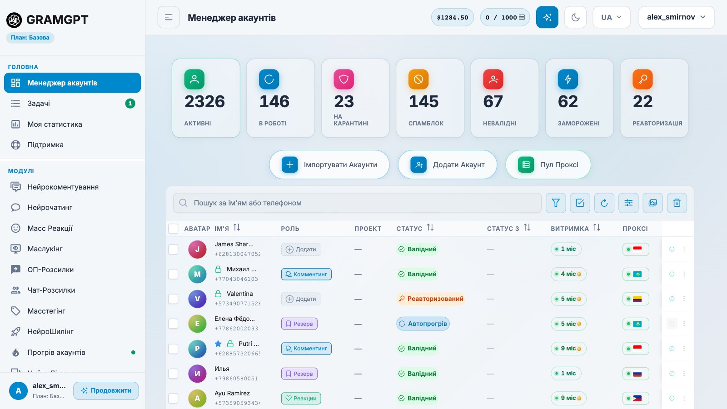Viewport: 727px width, 409px height.
Task: Click info icon on the Putri row
Action: [x=672, y=349]
